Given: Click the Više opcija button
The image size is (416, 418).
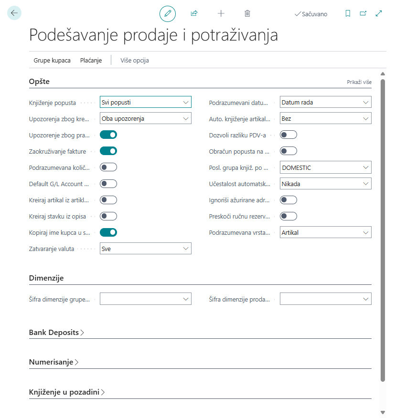Looking at the screenshot, I should point(134,60).
